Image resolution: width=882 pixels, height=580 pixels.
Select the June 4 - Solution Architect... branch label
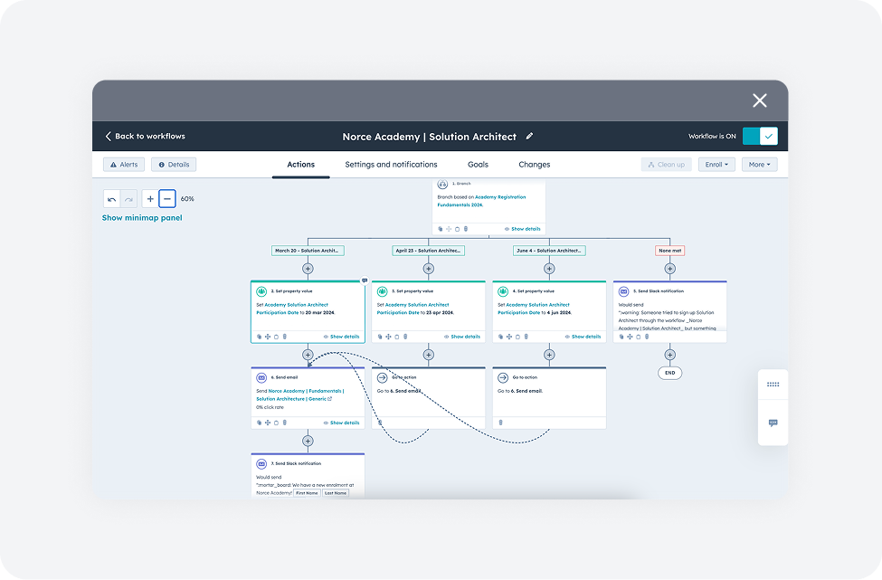click(549, 251)
